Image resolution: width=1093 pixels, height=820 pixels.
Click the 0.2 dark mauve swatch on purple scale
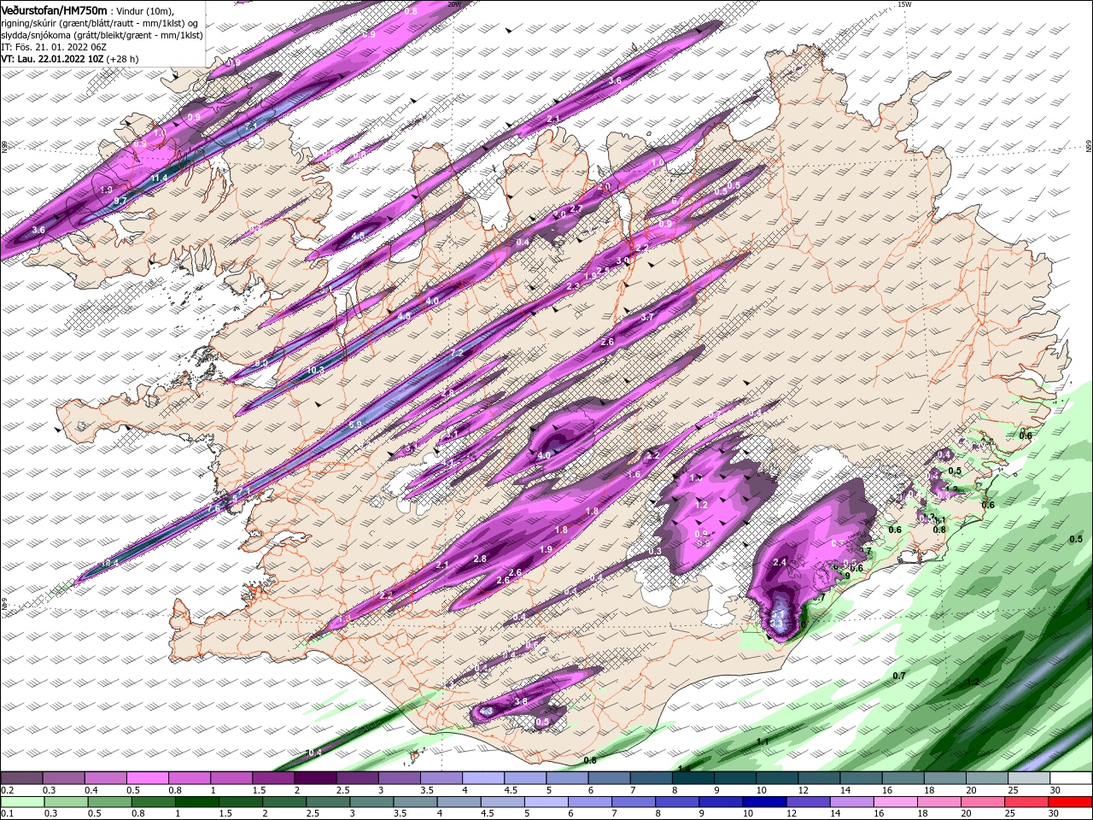point(21,778)
